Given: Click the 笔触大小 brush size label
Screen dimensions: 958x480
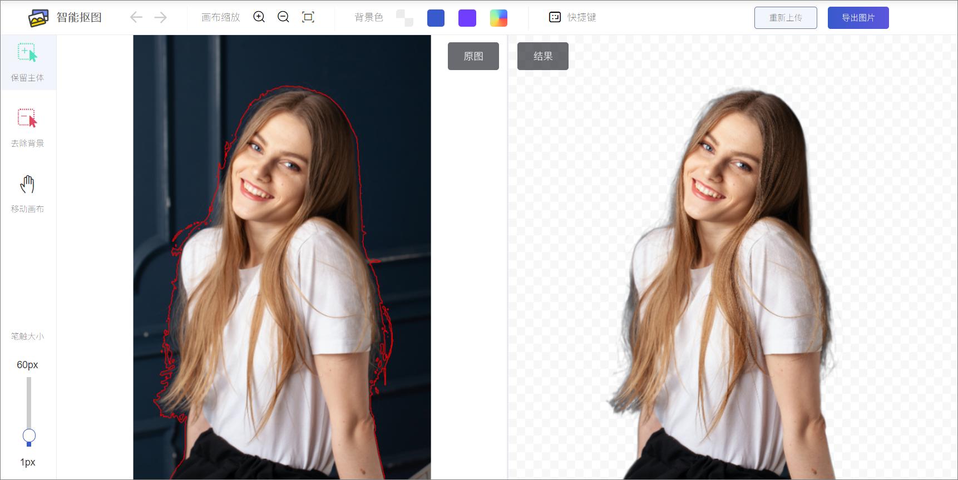Looking at the screenshot, I should [x=28, y=336].
